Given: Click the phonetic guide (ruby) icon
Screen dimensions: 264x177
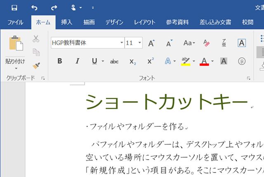Looking at the screenshot, I should pyautogui.click(x=224, y=43).
